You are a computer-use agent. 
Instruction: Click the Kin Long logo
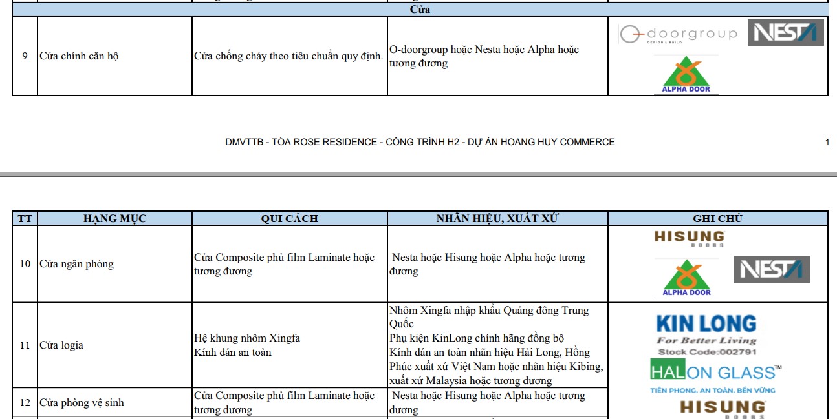click(x=706, y=334)
